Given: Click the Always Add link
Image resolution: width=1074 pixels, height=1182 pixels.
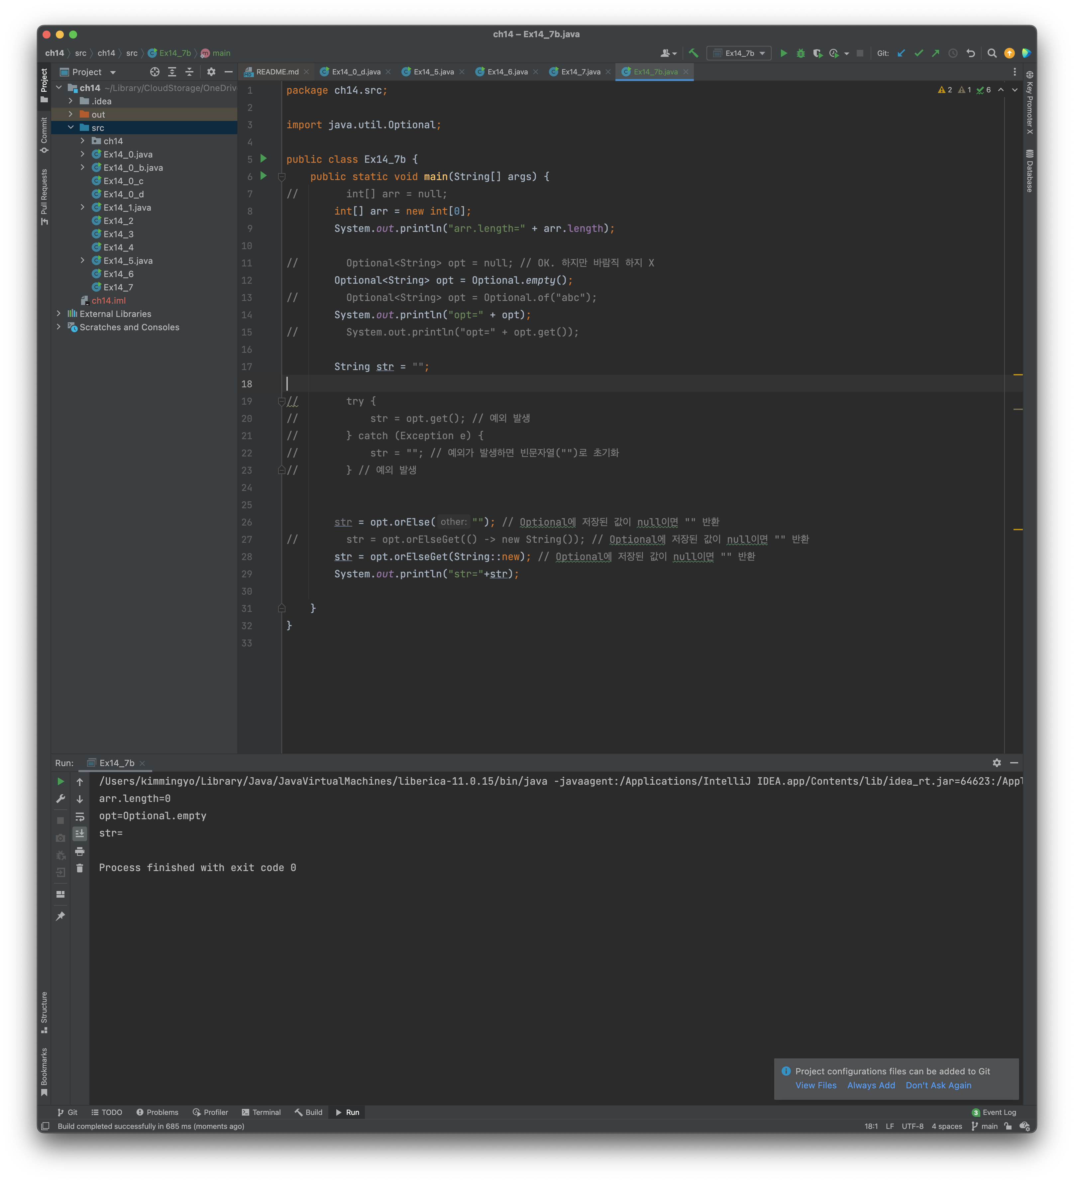Looking at the screenshot, I should tap(871, 1085).
